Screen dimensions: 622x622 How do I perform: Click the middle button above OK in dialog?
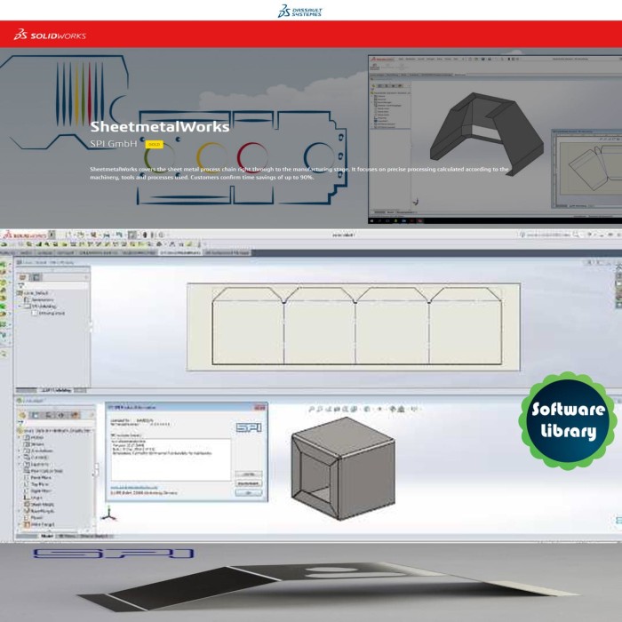[249, 483]
